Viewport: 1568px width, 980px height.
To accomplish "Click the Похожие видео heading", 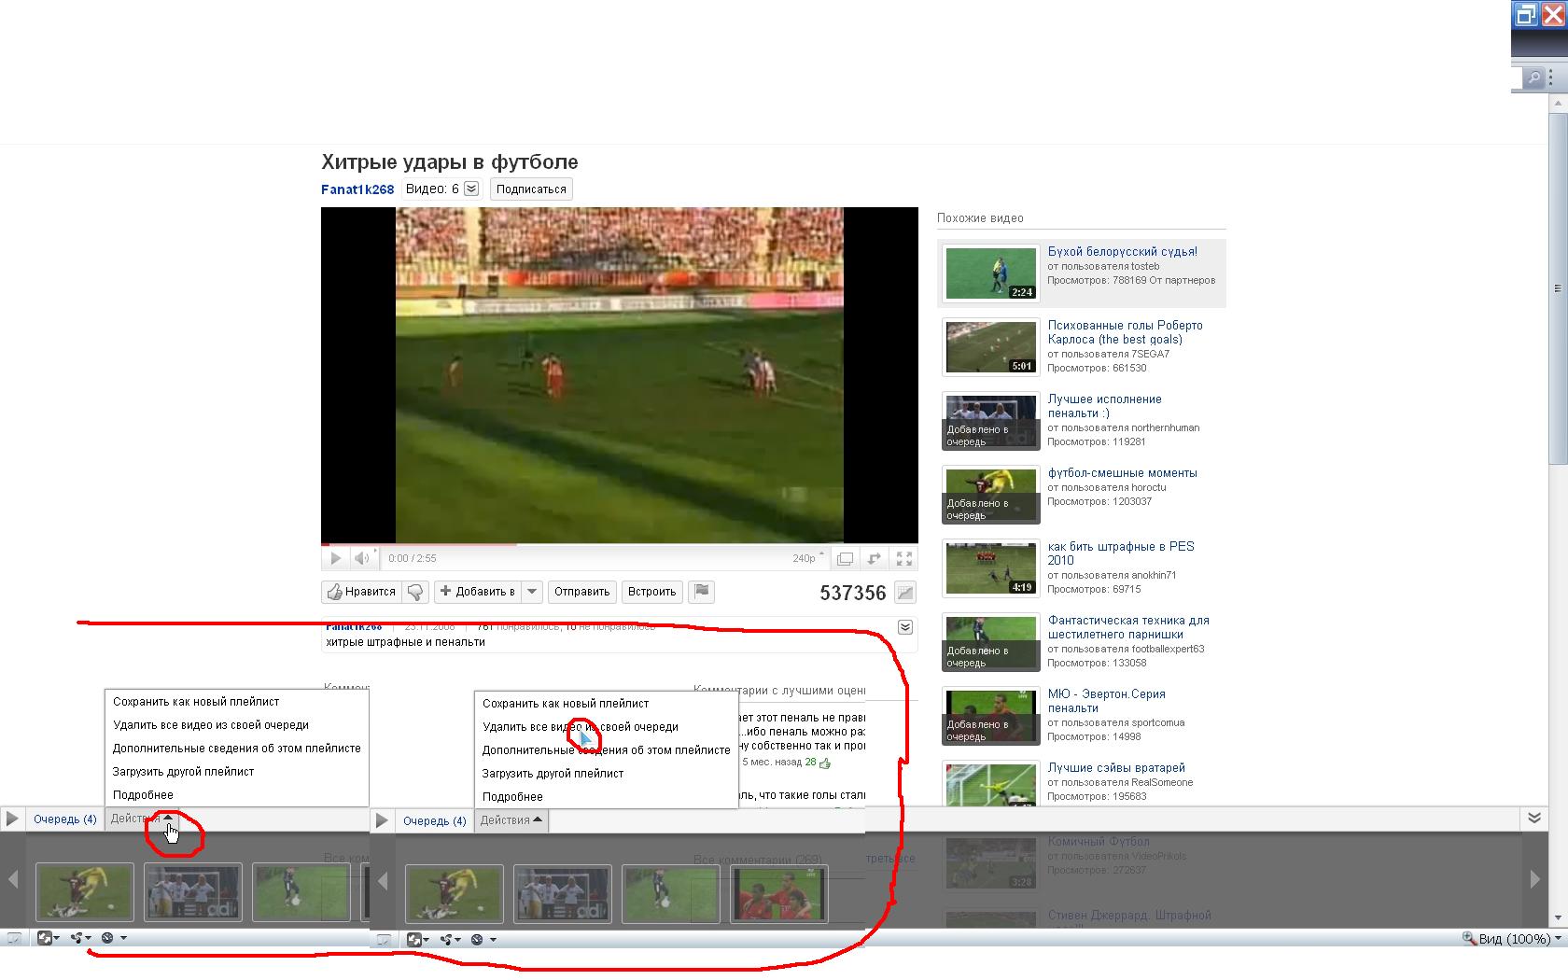I will click(980, 218).
